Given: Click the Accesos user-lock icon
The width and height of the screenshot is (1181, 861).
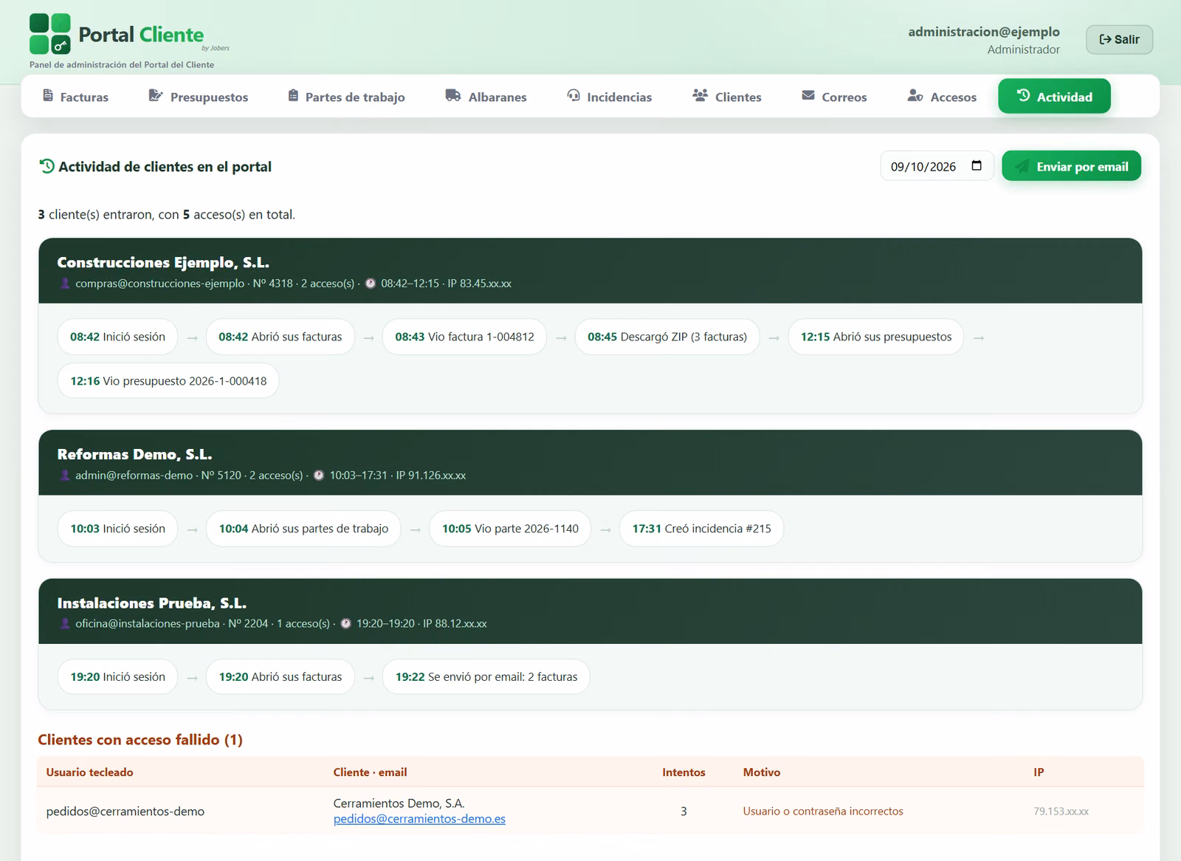Looking at the screenshot, I should coord(915,96).
